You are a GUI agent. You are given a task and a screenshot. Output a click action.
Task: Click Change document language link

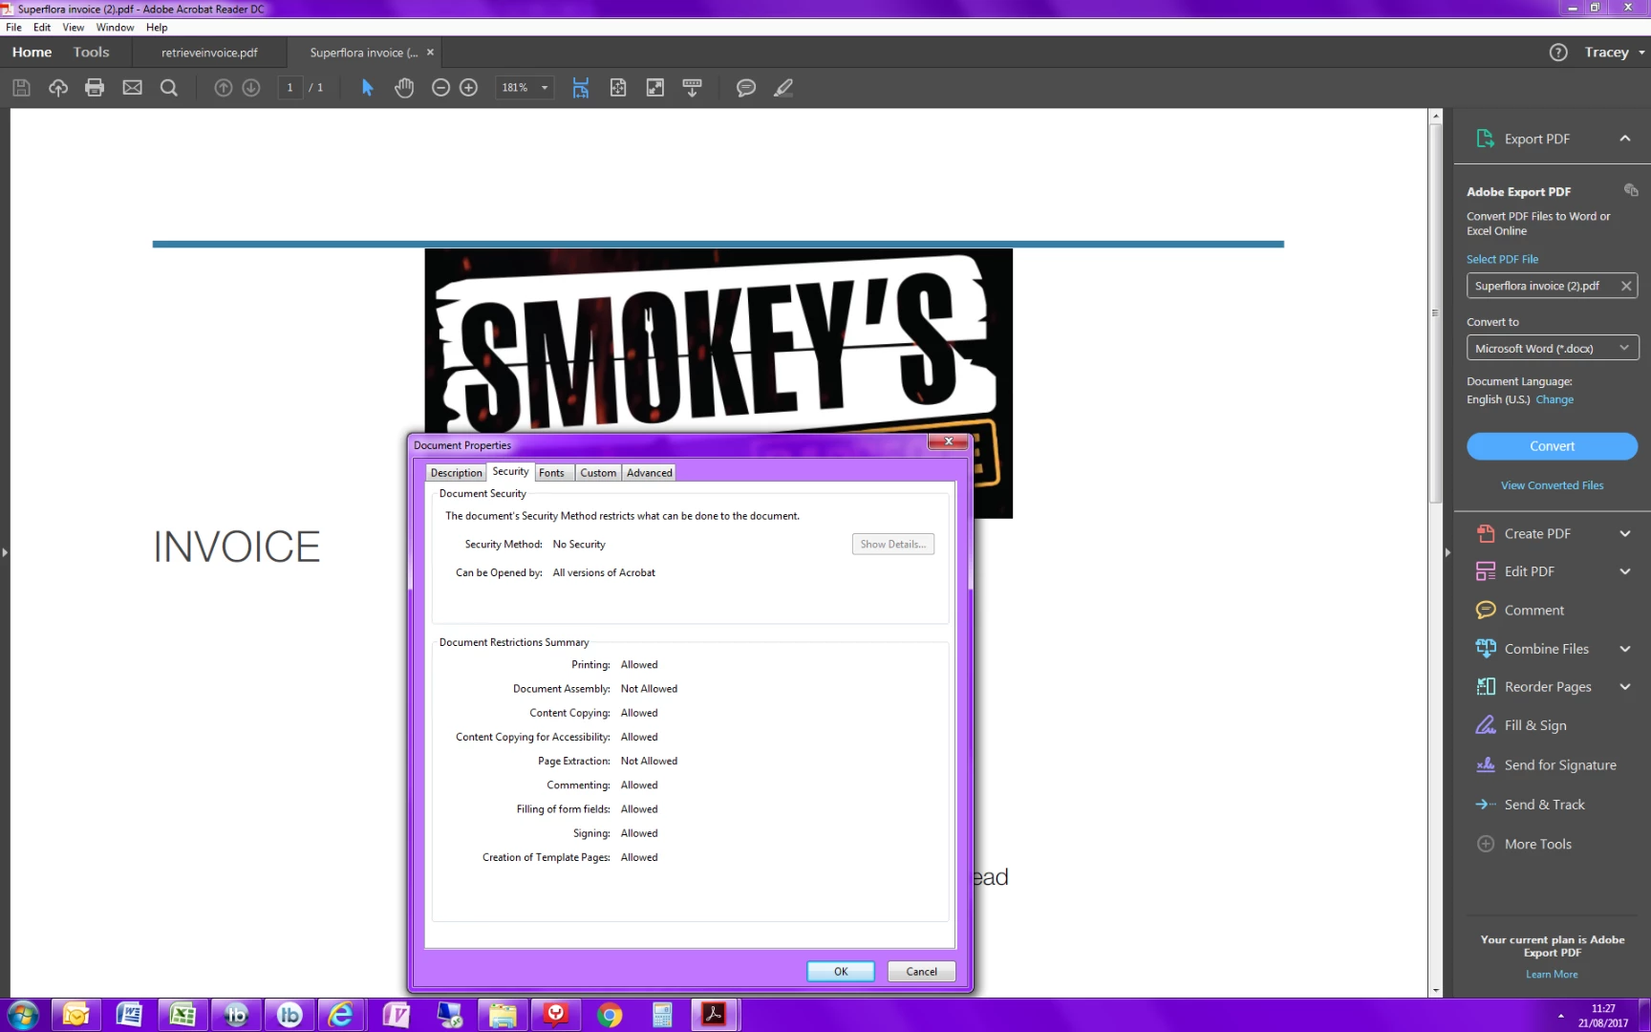coord(1555,399)
